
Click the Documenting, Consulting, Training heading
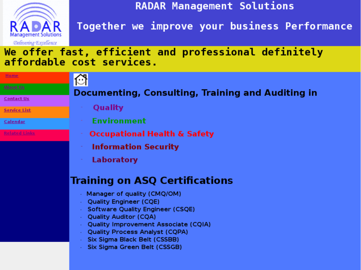[x=196, y=93]
